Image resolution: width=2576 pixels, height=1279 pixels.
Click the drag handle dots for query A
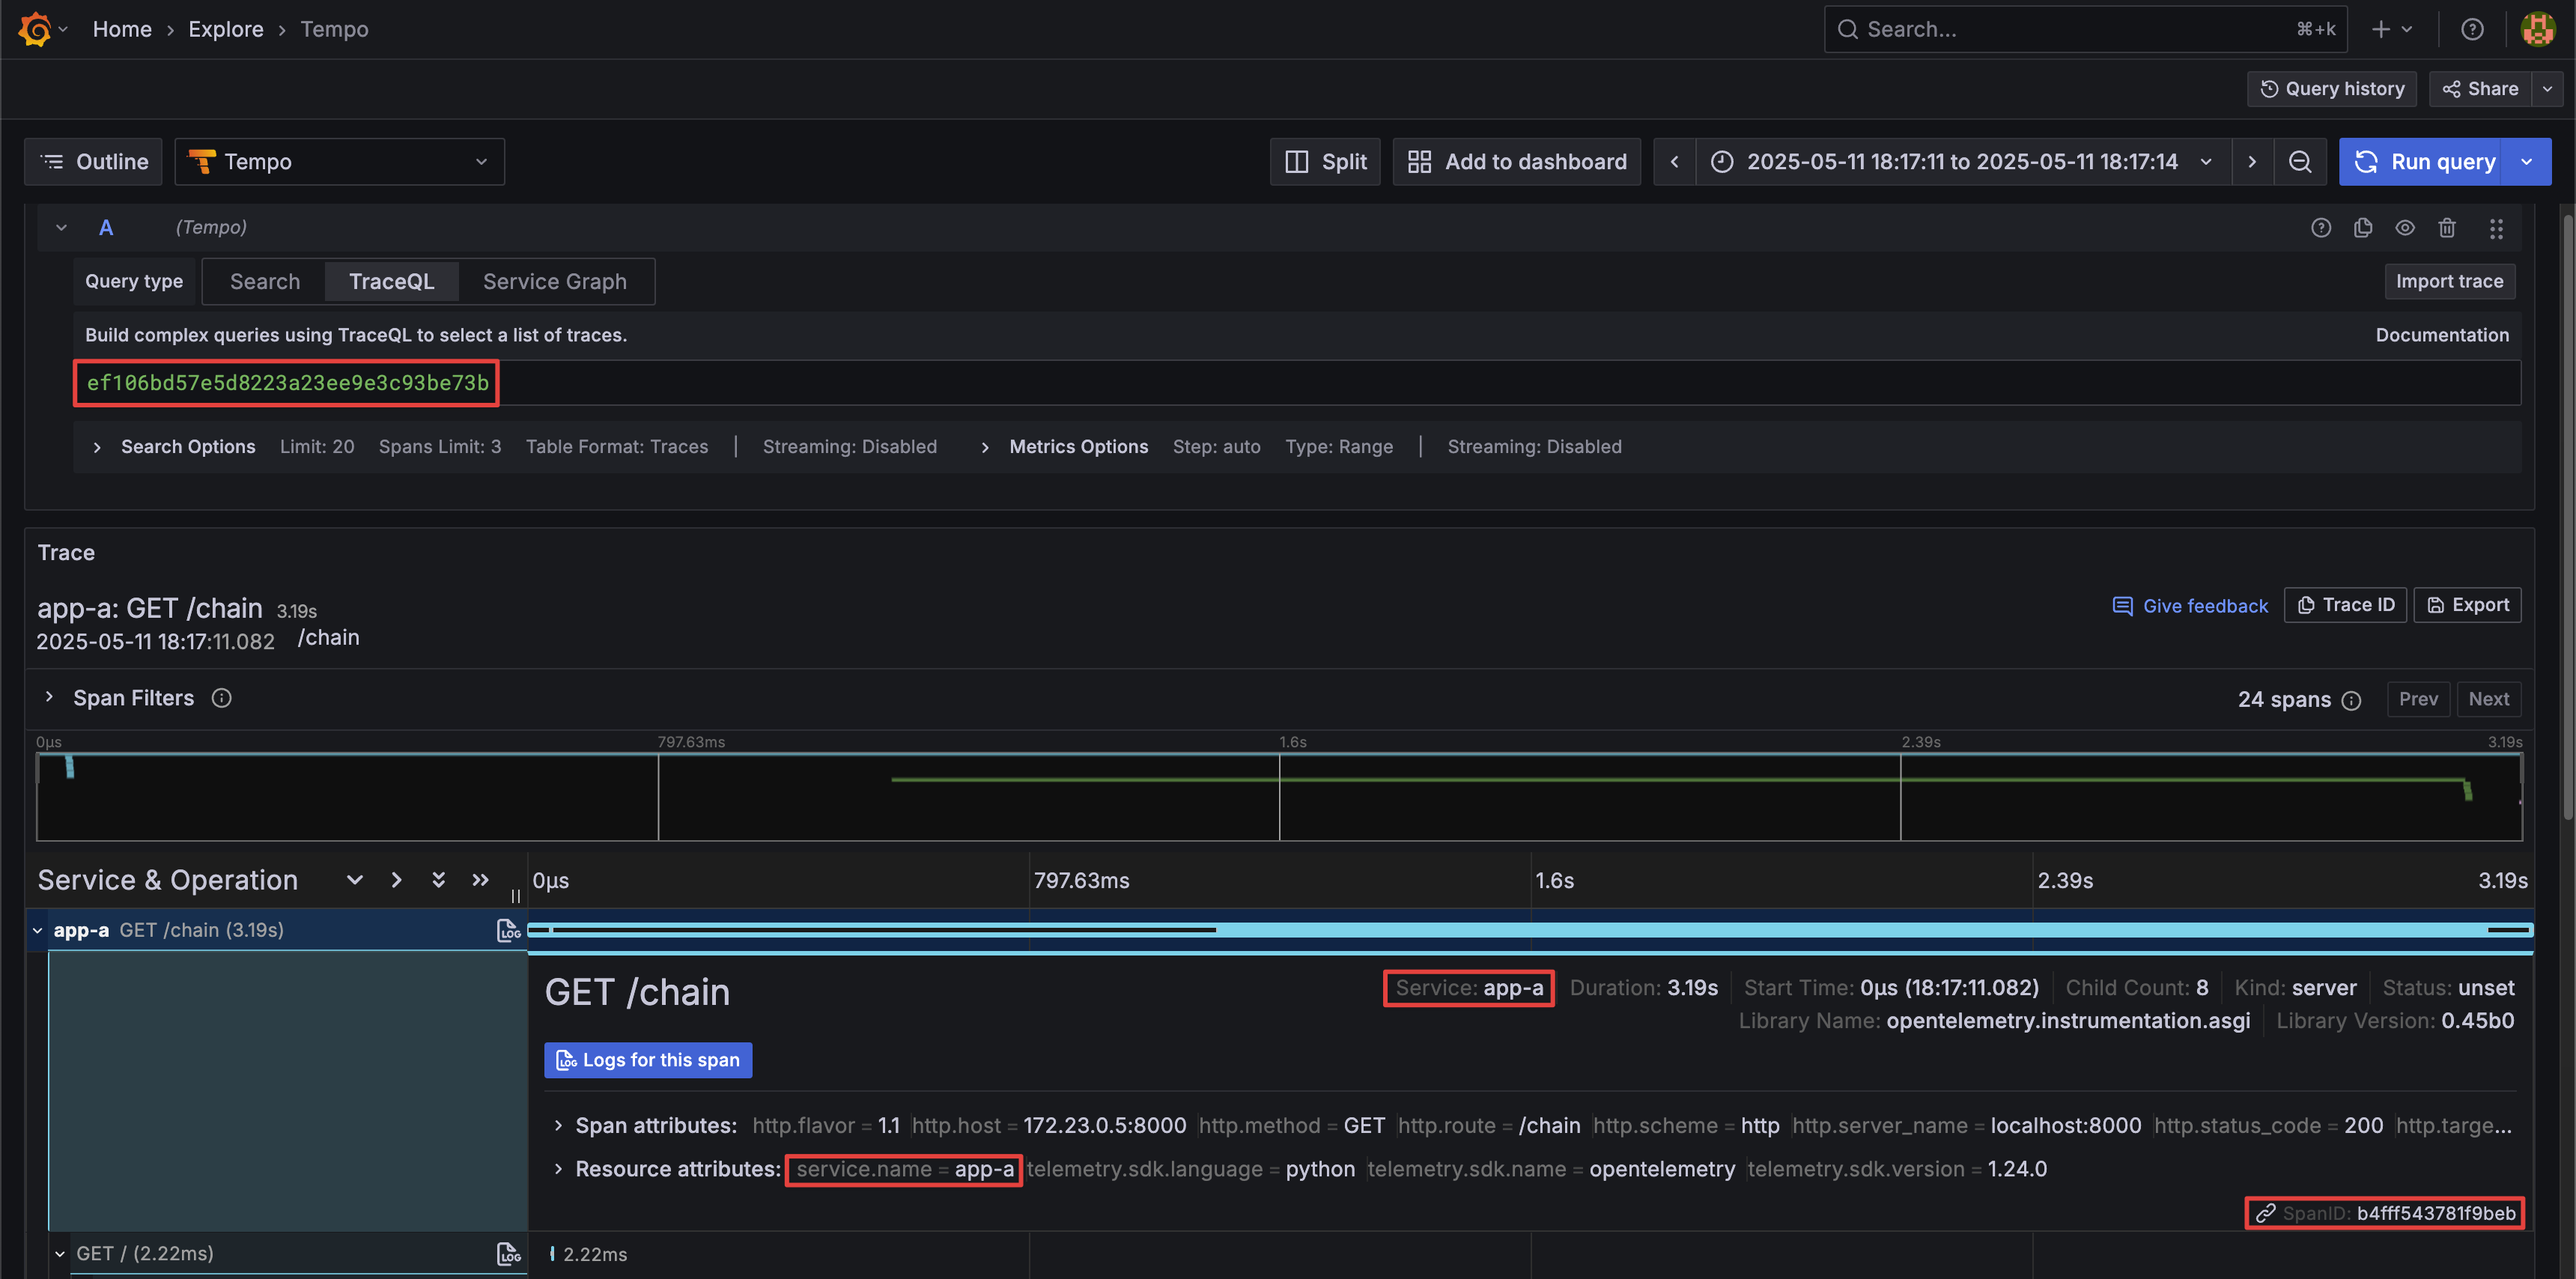click(2496, 228)
